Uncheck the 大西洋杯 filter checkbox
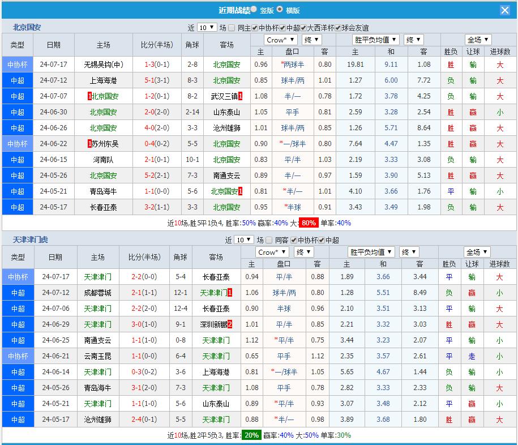This screenshot has width=518, height=445. [x=303, y=28]
